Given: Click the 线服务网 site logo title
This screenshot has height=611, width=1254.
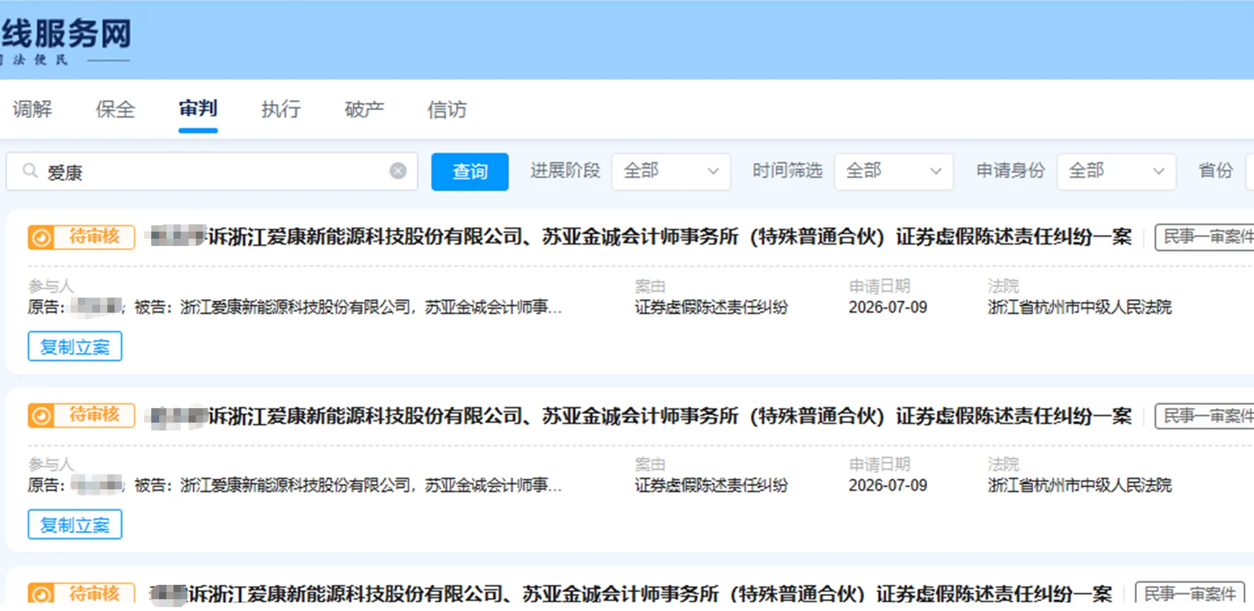Looking at the screenshot, I should point(66,33).
